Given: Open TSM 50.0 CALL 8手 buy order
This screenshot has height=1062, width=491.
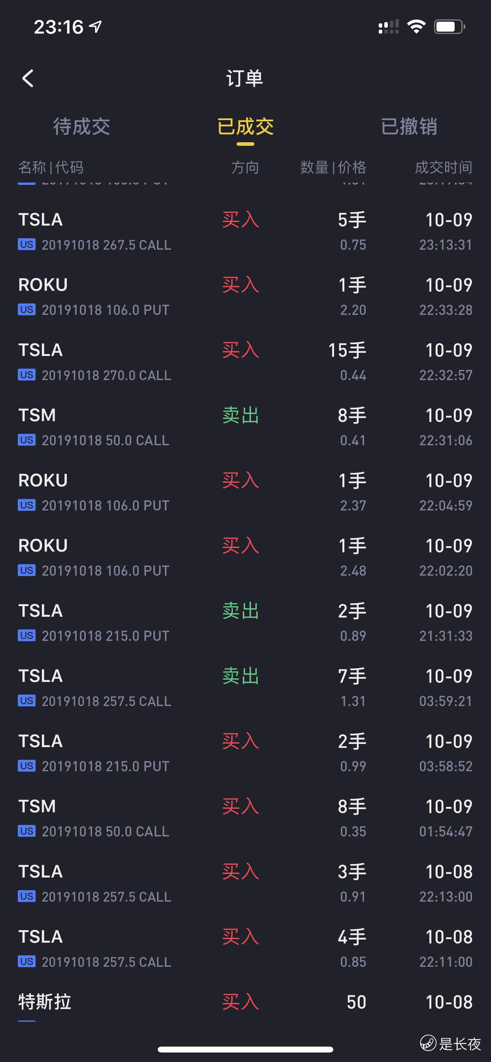Looking at the screenshot, I should coord(245,818).
